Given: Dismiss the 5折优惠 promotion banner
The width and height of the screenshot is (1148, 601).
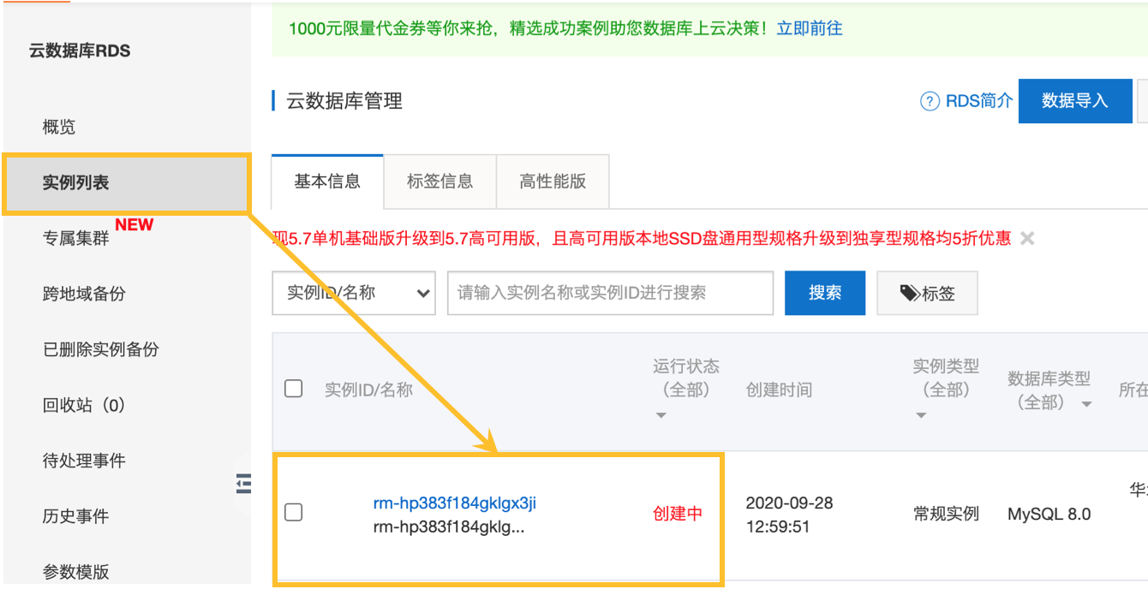Looking at the screenshot, I should click(x=1028, y=239).
